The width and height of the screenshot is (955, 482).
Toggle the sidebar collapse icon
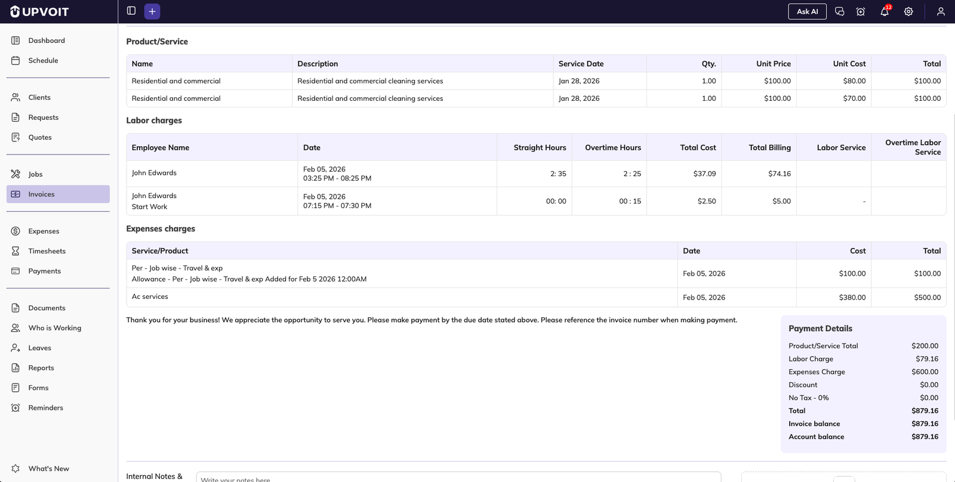pos(131,11)
